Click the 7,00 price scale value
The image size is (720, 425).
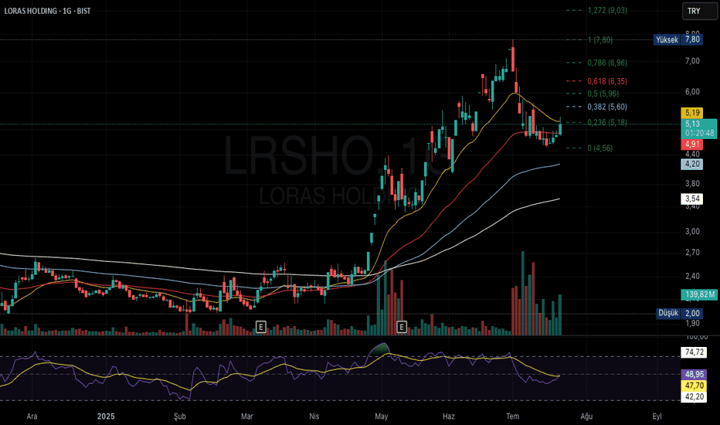(x=692, y=60)
